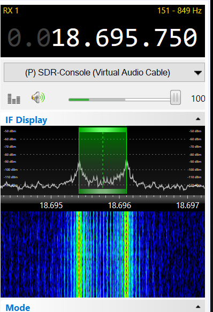Click 18.697 on the frequency scale
The width and height of the screenshot is (213, 312).
point(188,206)
